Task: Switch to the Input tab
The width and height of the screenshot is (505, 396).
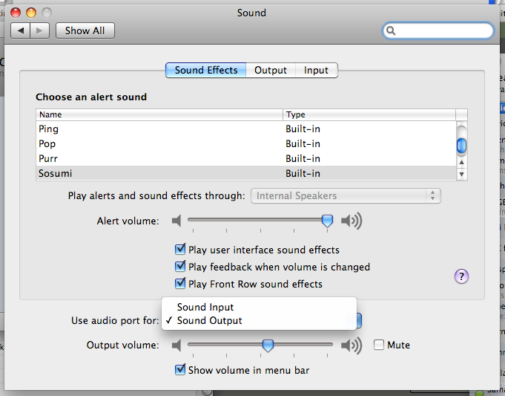Action: tap(316, 70)
